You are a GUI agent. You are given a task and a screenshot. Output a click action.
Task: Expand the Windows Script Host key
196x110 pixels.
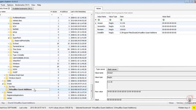click(5, 75)
